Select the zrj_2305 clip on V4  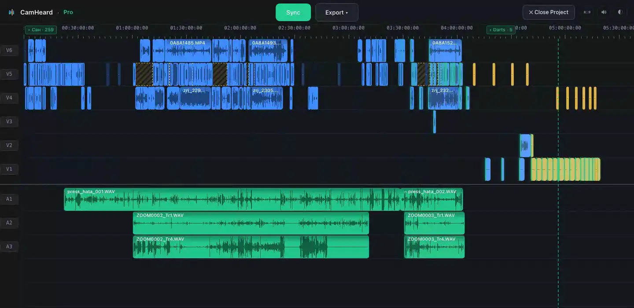267,98
